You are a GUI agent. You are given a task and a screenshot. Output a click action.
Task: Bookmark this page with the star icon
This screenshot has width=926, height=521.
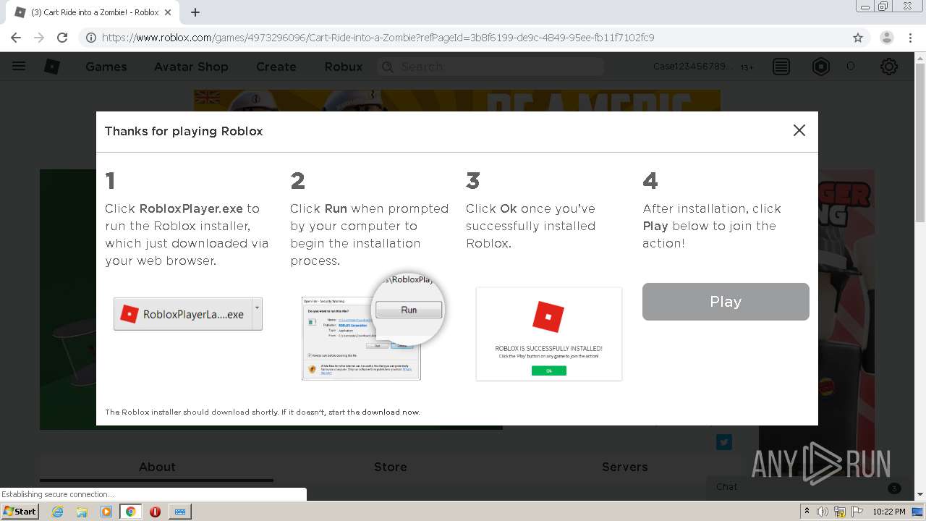(858, 38)
